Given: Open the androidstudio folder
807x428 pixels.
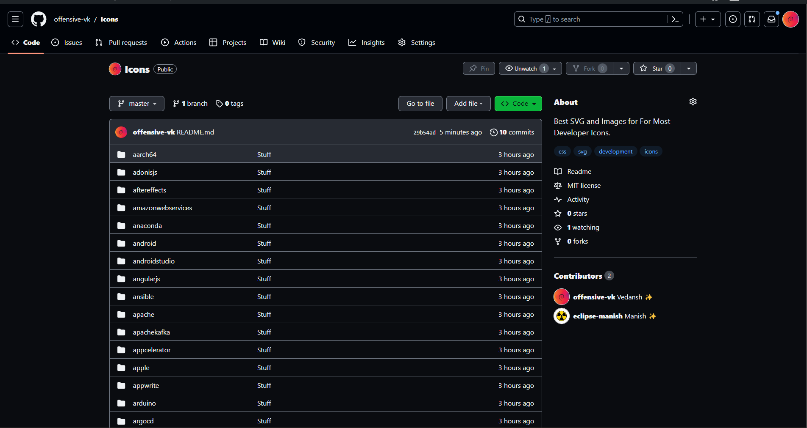Looking at the screenshot, I should (x=153, y=261).
